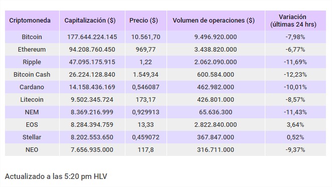The image size is (332, 187).
Task: Click Ethereum volume 3.438.820.000
Action: coord(216,49)
